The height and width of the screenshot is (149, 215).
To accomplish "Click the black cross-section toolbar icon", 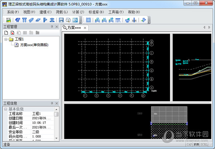I will [134, 20].
